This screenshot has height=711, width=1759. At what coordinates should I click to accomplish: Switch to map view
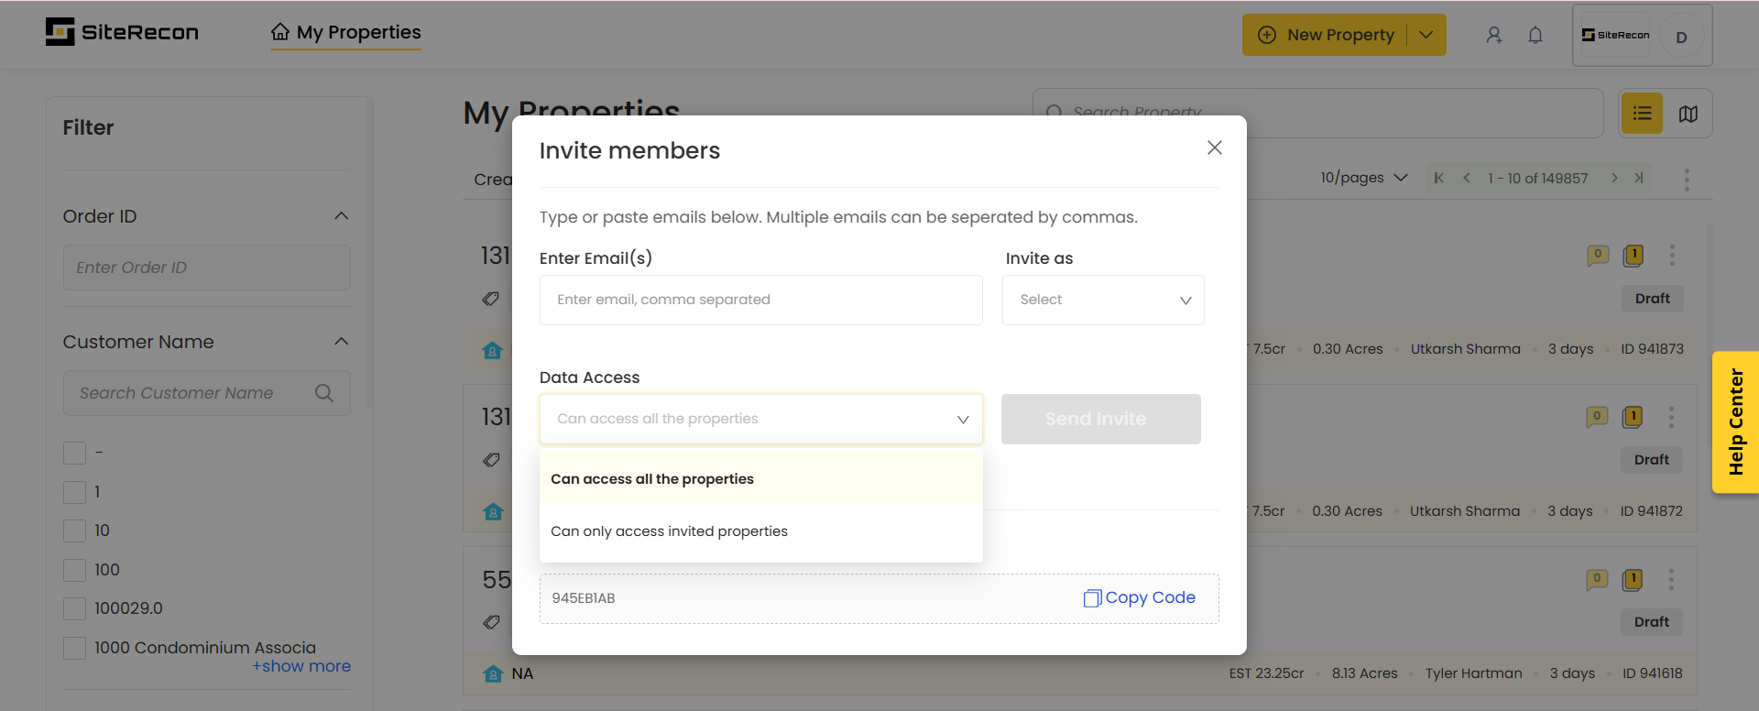point(1688,114)
